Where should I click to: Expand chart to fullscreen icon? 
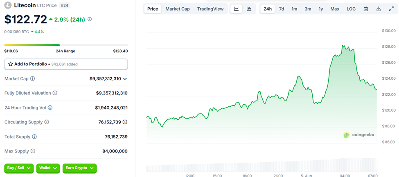click(x=391, y=9)
